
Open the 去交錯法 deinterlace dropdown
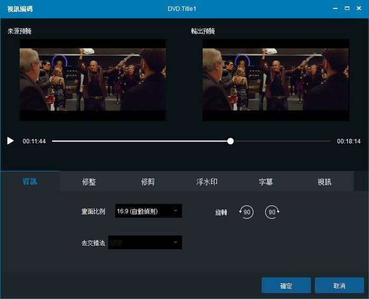(x=145, y=242)
